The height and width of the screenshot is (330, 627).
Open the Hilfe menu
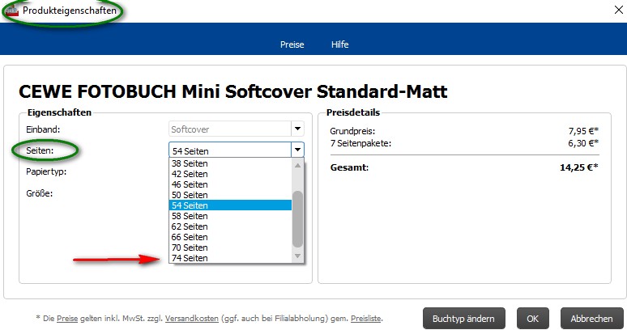339,44
